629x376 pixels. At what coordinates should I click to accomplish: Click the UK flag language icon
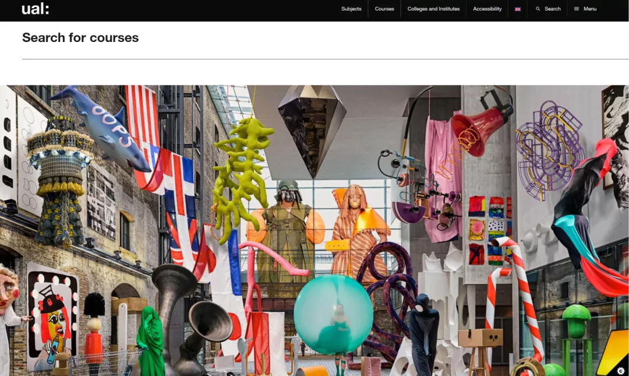(518, 9)
